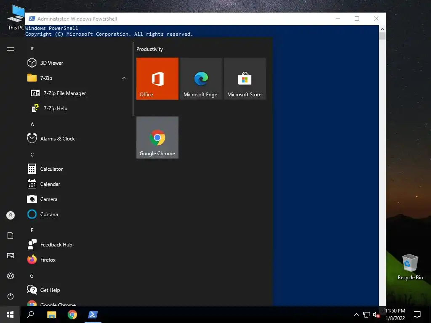This screenshot has width=431, height=323.
Task: Click the letter G section header
Action: tap(32, 276)
